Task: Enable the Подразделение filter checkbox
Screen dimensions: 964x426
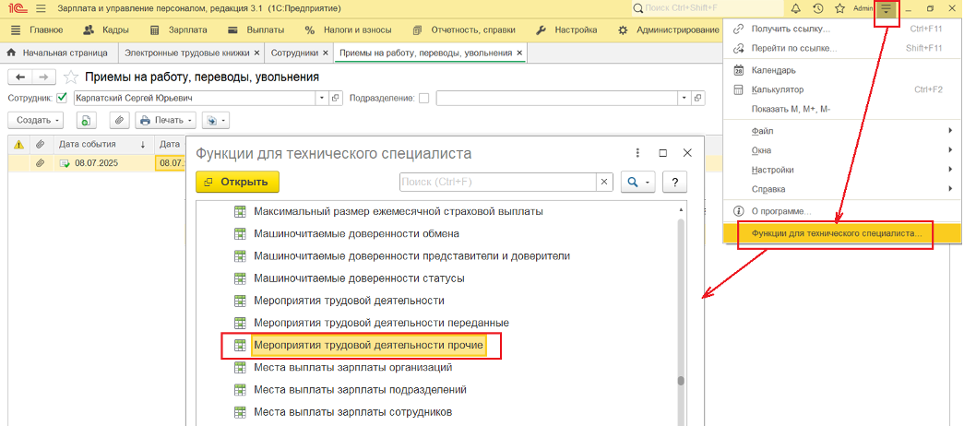Action: tap(424, 98)
